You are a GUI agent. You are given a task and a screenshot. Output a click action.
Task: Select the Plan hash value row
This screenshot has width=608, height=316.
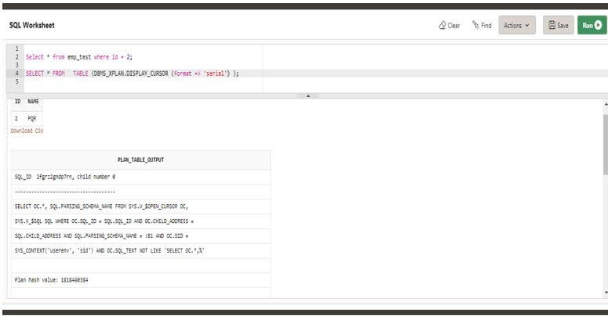140,280
